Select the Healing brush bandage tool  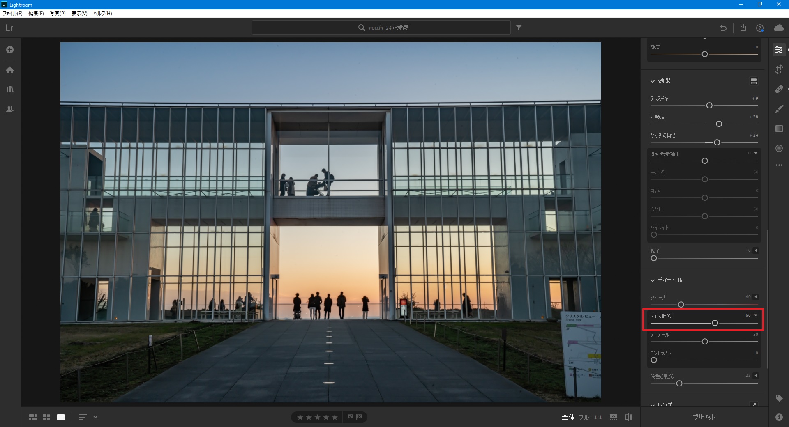coord(779,89)
